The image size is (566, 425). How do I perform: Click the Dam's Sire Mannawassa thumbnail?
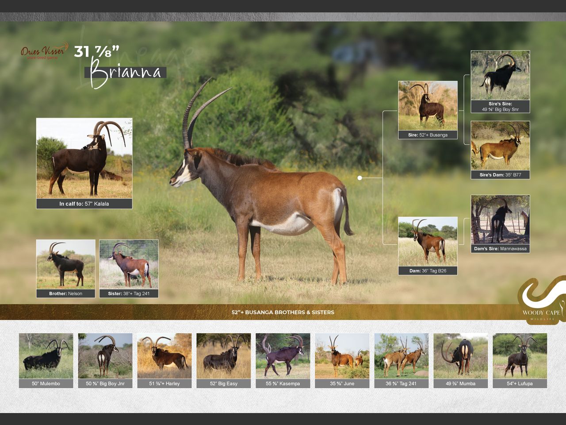pos(500,220)
